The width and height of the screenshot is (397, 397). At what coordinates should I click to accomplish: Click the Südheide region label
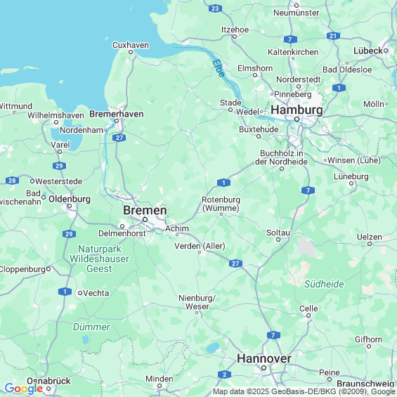(x=324, y=284)
